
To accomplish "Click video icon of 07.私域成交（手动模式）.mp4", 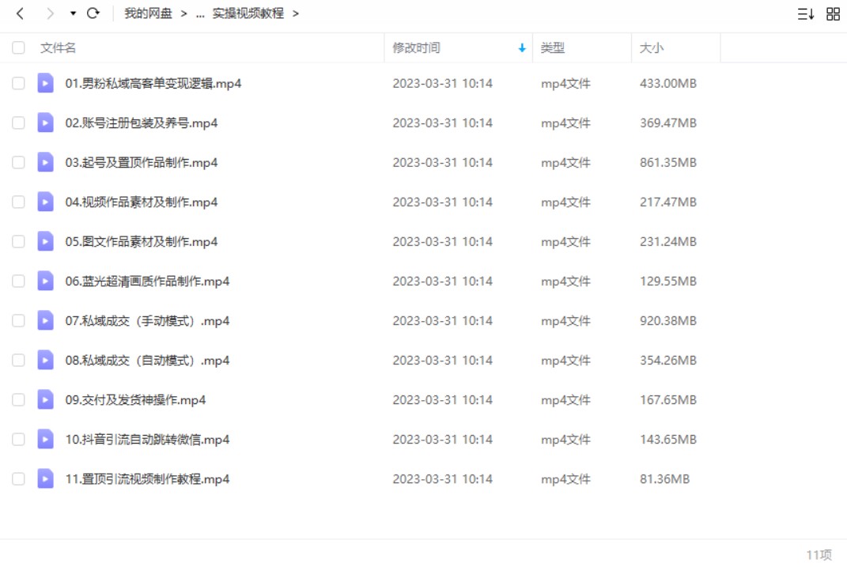I will click(x=45, y=321).
